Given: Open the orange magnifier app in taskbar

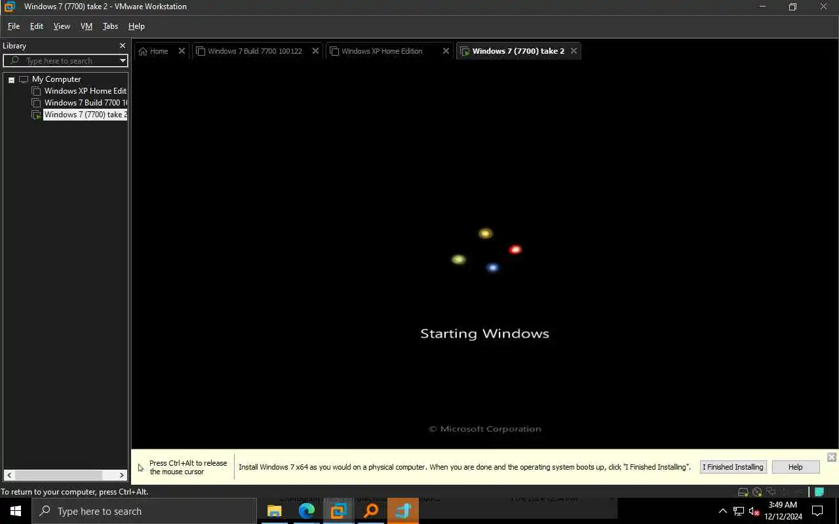Looking at the screenshot, I should 371,511.
